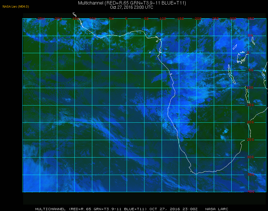Click the 5N latitude label

pyautogui.click(x=251, y=35)
